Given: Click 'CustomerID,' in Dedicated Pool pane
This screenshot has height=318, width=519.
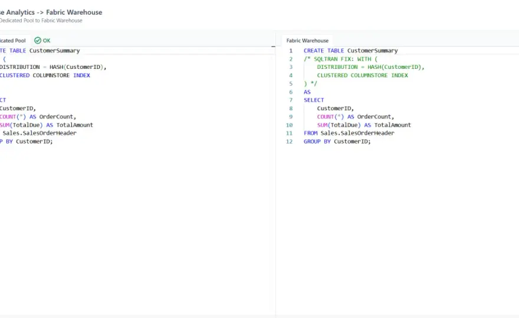Looking at the screenshot, I should 18,108.
